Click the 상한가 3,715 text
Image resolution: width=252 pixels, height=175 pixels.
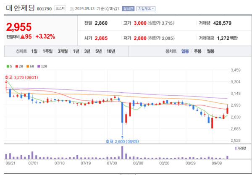[x=161, y=23]
